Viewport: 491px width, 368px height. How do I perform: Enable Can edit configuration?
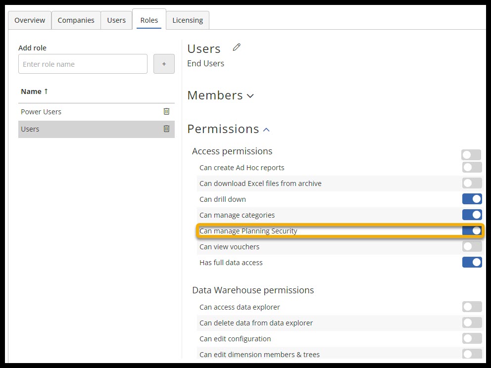[x=472, y=339]
